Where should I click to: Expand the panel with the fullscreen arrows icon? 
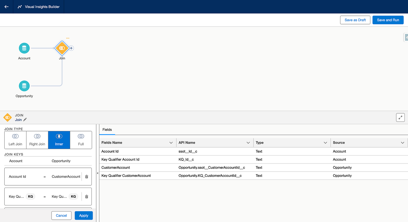point(400,117)
